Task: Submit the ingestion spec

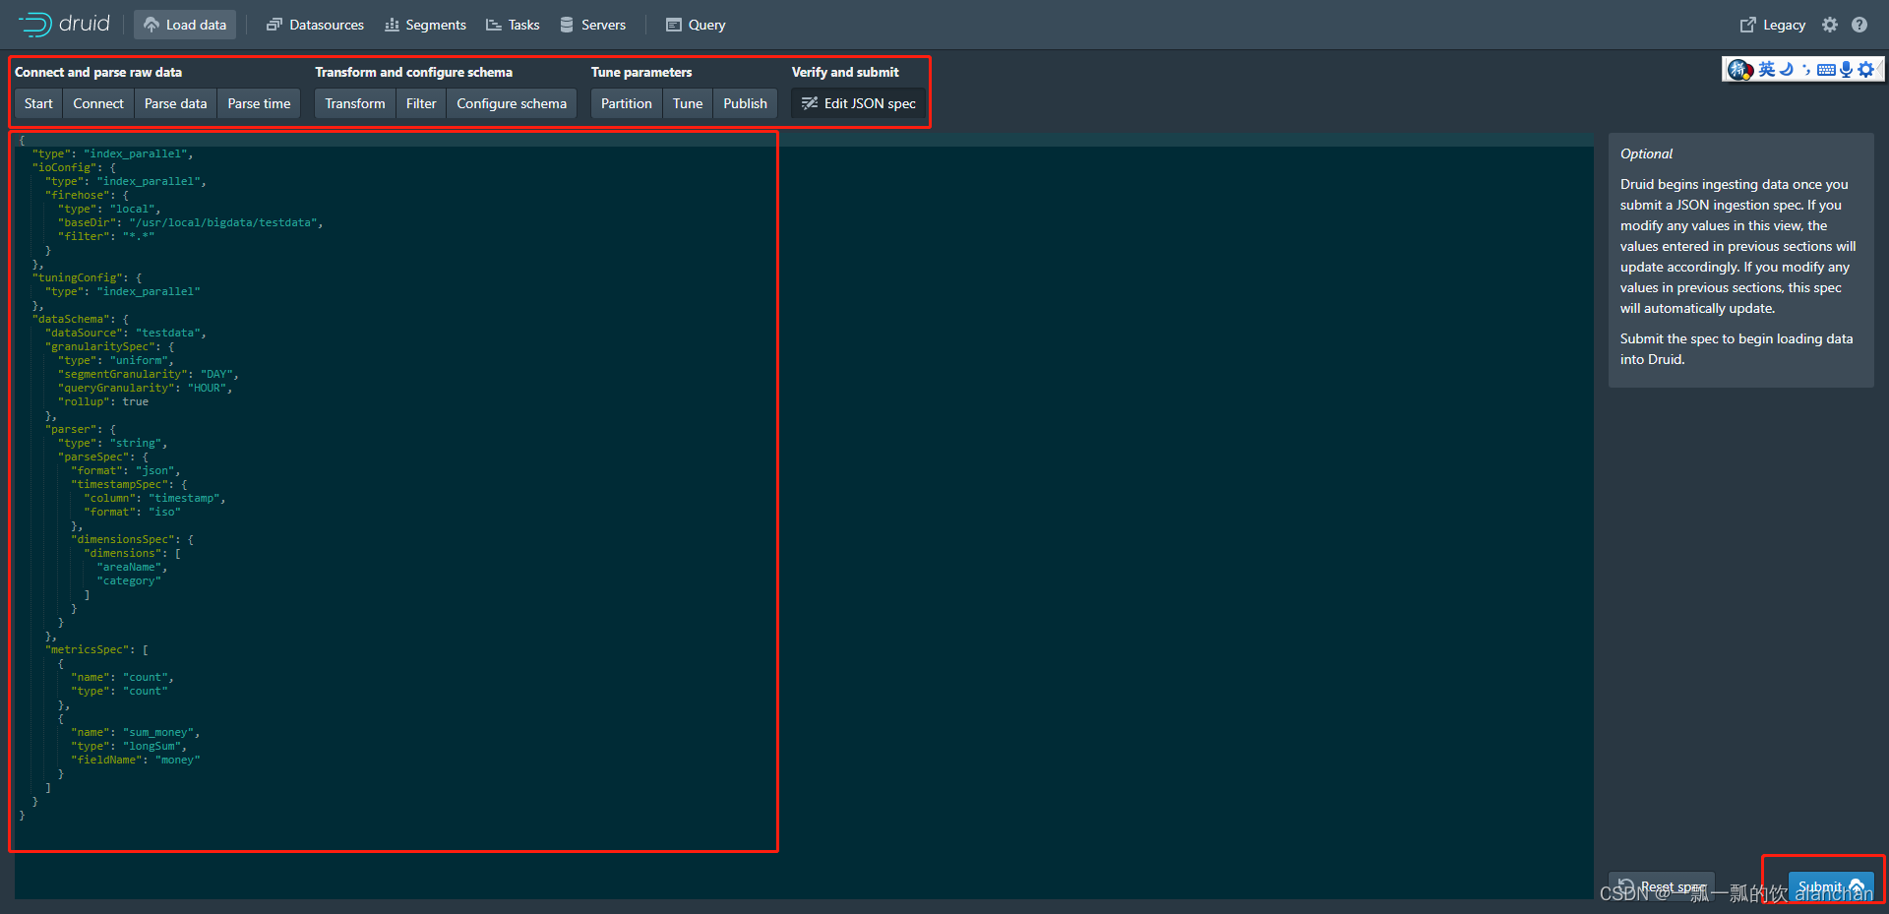Action: (1831, 886)
